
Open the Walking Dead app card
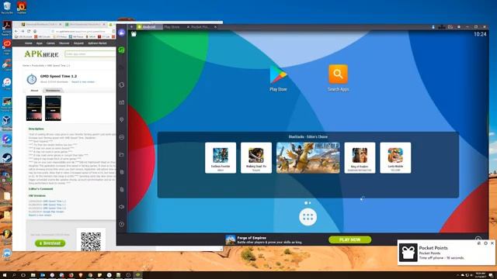pyautogui.click(x=256, y=157)
